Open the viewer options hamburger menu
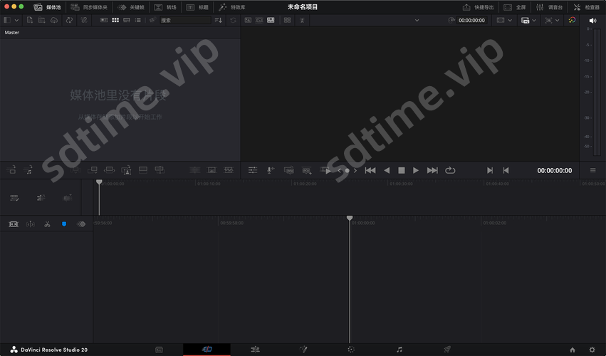The width and height of the screenshot is (606, 356). click(592, 170)
